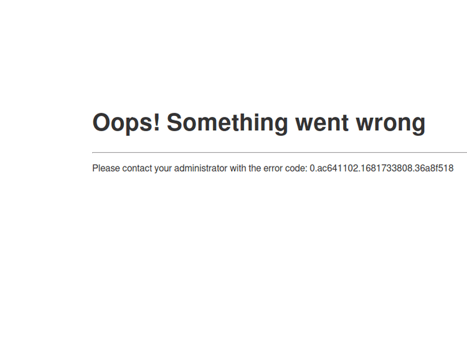
Task: Click the "ac641102" segment of the error code
Action: 337,168
